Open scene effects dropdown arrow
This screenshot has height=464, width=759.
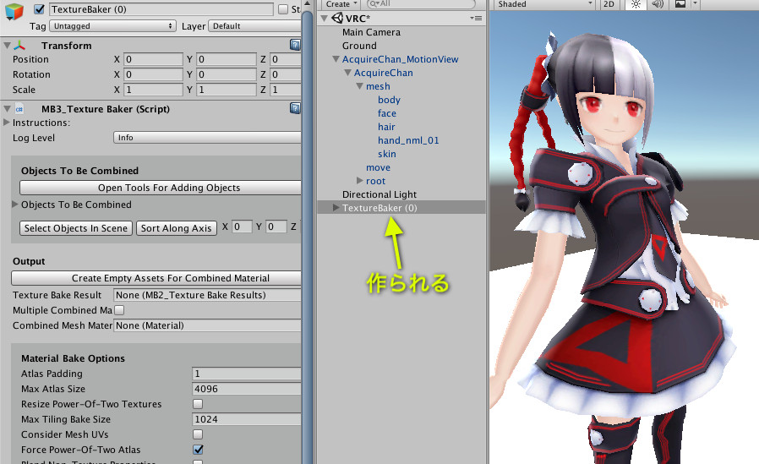pos(695,4)
